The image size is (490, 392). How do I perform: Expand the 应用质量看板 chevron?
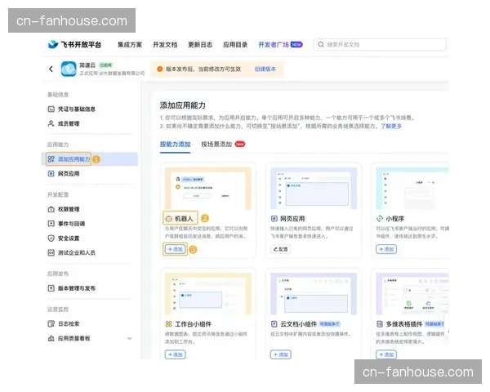pyautogui.click(x=129, y=338)
